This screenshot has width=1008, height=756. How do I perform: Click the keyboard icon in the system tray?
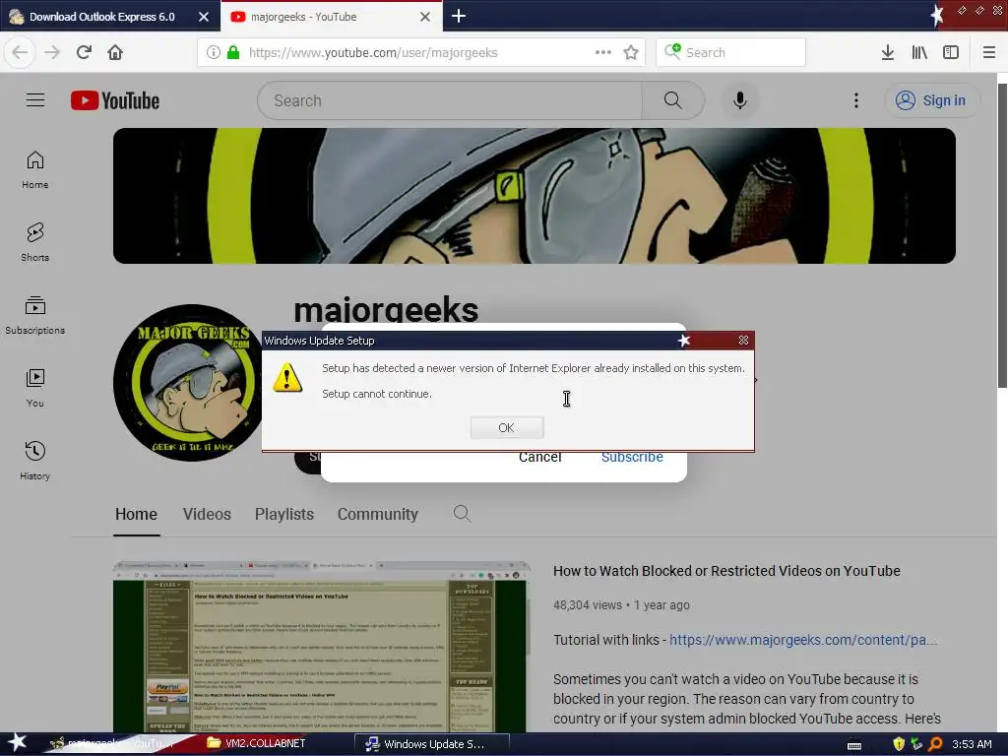click(x=853, y=745)
